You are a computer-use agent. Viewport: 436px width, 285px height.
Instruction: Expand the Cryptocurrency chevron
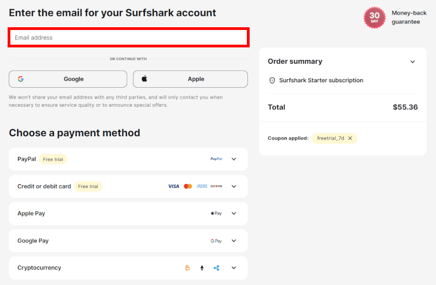point(234,268)
